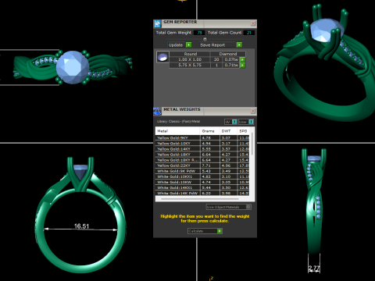Click the 1.00 X 1.00 gem size cell
This screenshot has width=375, height=281.
coord(190,59)
